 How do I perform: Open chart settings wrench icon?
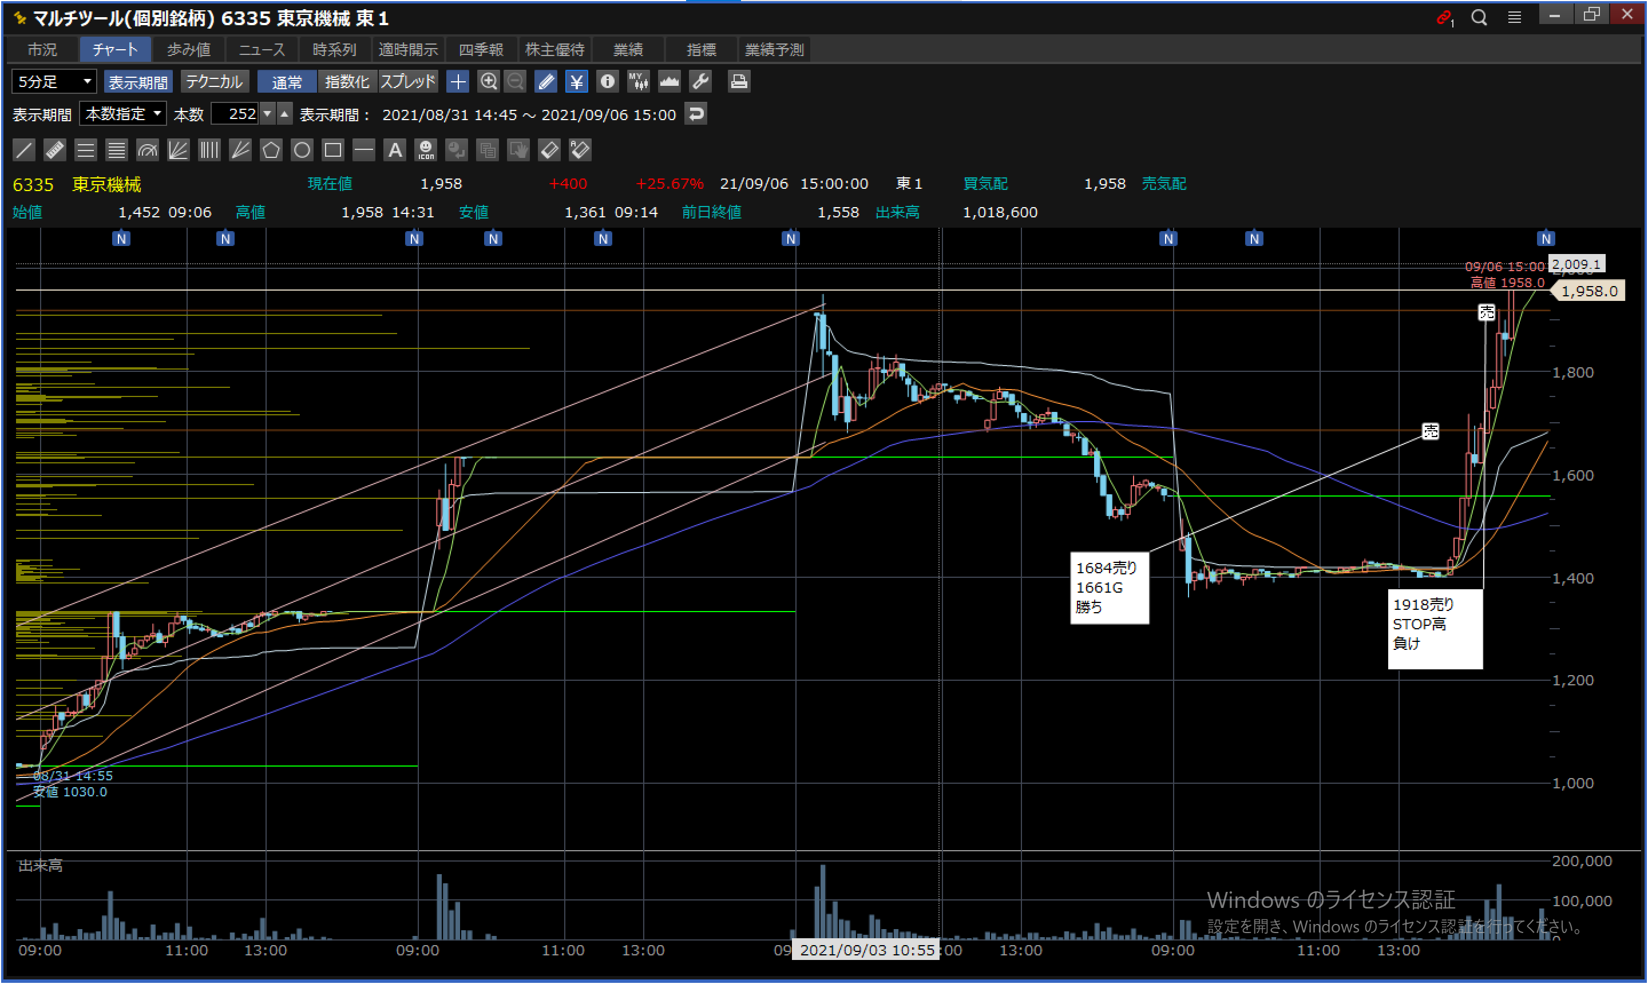tap(700, 82)
